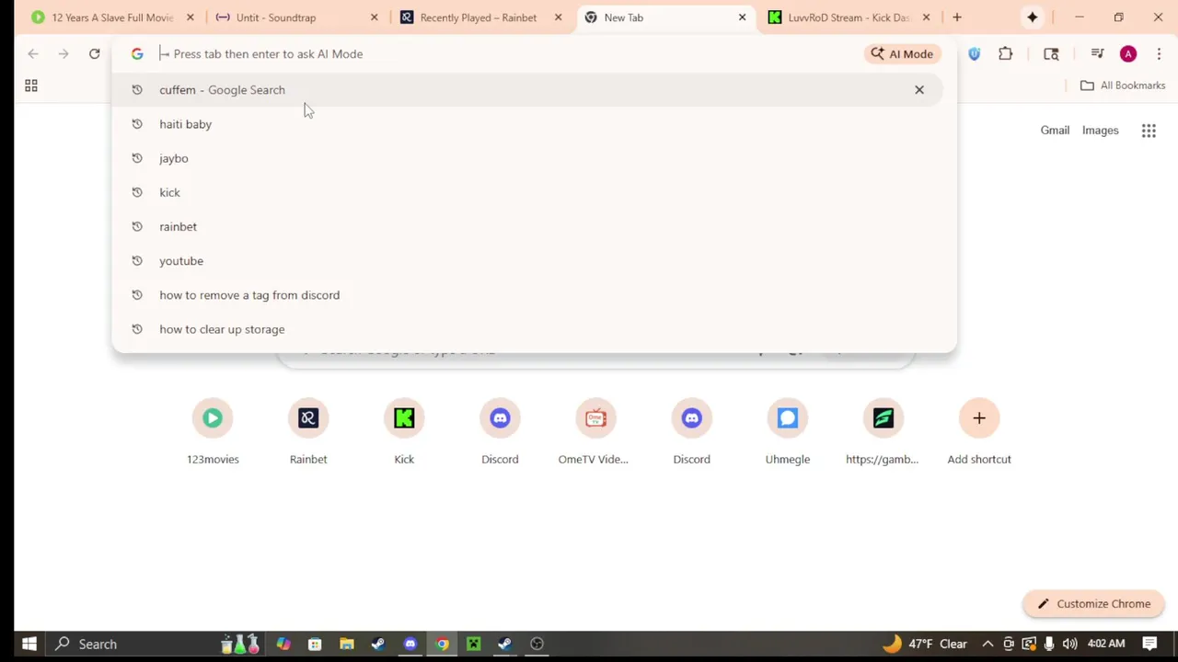Screen dimensions: 1178x662
Task: Switch to Untit - Soundtrap tab
Action: tap(294, 17)
